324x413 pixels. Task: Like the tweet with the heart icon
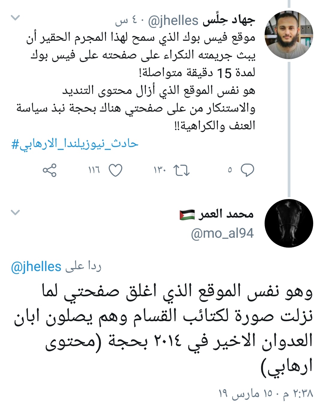point(115,170)
